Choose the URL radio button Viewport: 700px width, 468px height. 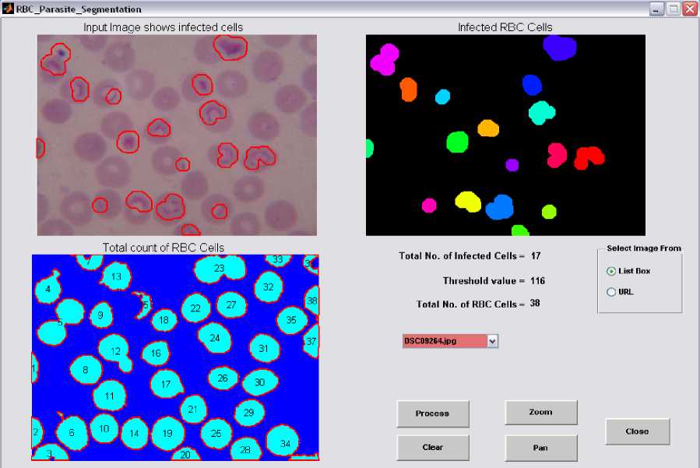(x=610, y=292)
